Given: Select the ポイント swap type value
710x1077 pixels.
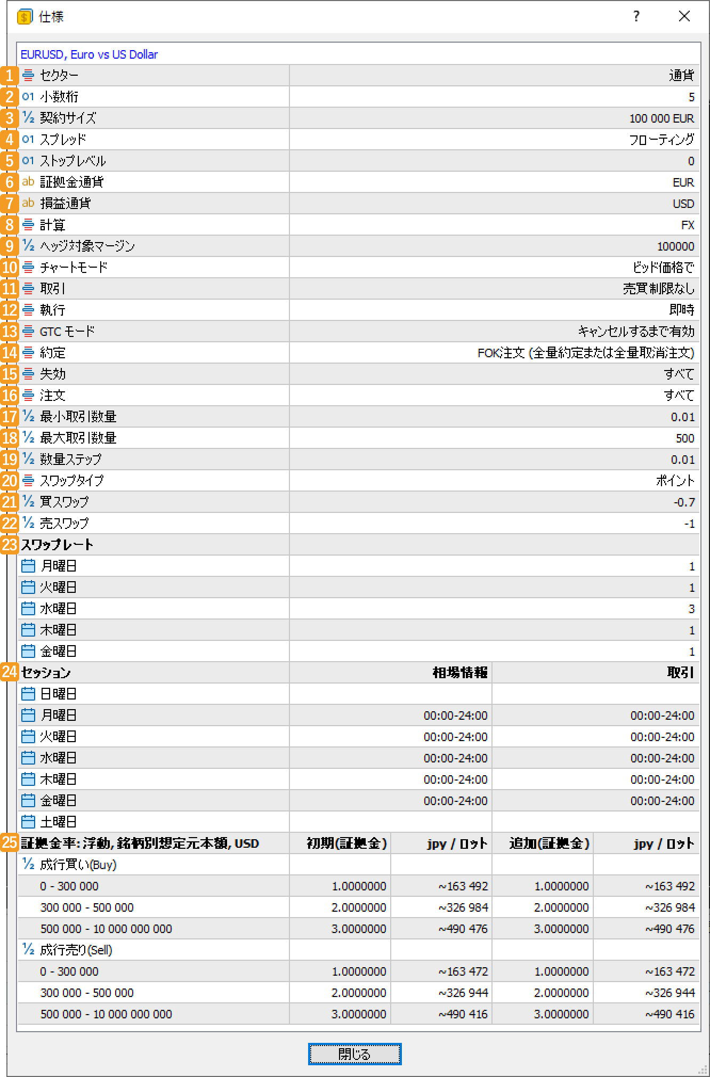Looking at the screenshot, I should (x=675, y=480).
